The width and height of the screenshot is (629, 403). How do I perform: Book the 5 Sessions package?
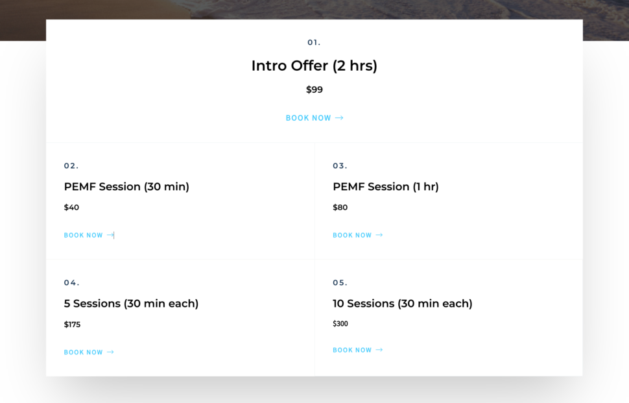[89, 352]
